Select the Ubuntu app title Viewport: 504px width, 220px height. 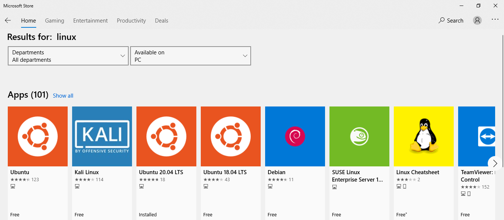[x=20, y=172]
